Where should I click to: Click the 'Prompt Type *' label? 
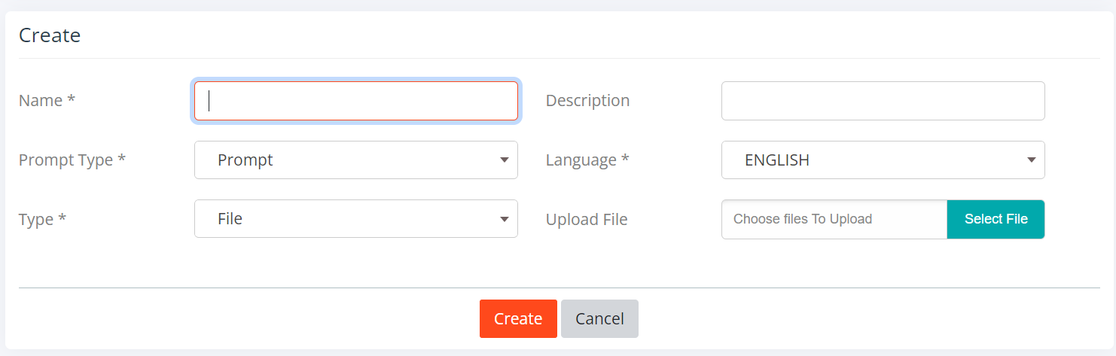[x=72, y=160]
